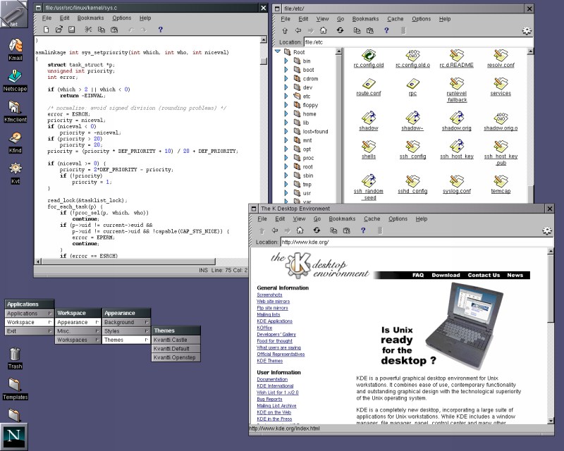Screen dimensions: 564x451
Task: Click the paste icon in the sys.c editor toolbar
Action: [114, 30]
